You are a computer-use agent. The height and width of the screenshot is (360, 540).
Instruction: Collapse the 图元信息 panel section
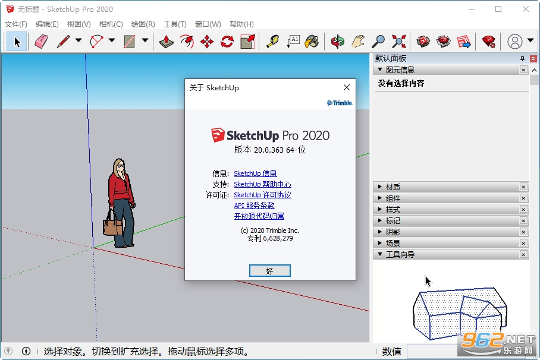pyautogui.click(x=380, y=70)
